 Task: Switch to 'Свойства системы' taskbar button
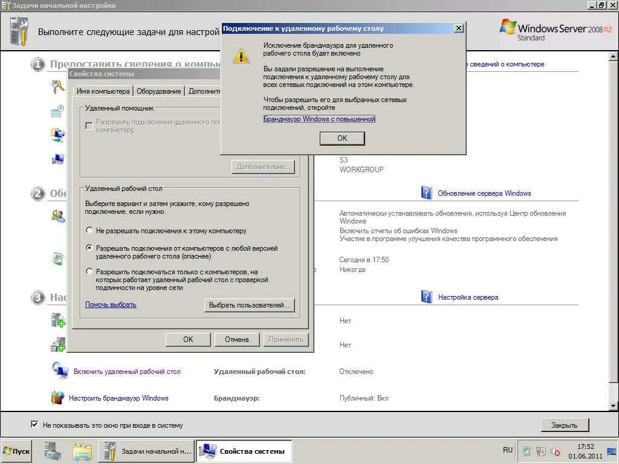tap(244, 451)
